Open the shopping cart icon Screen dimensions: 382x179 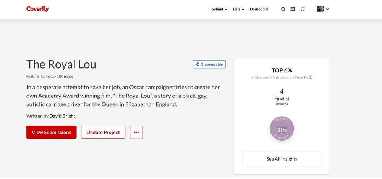coord(303,9)
